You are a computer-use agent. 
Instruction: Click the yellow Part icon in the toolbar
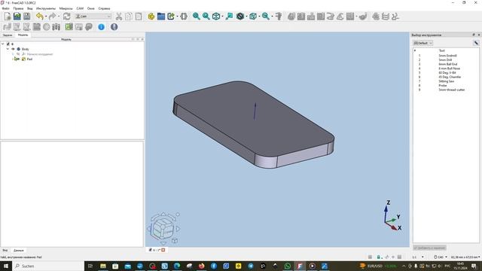(x=151, y=17)
